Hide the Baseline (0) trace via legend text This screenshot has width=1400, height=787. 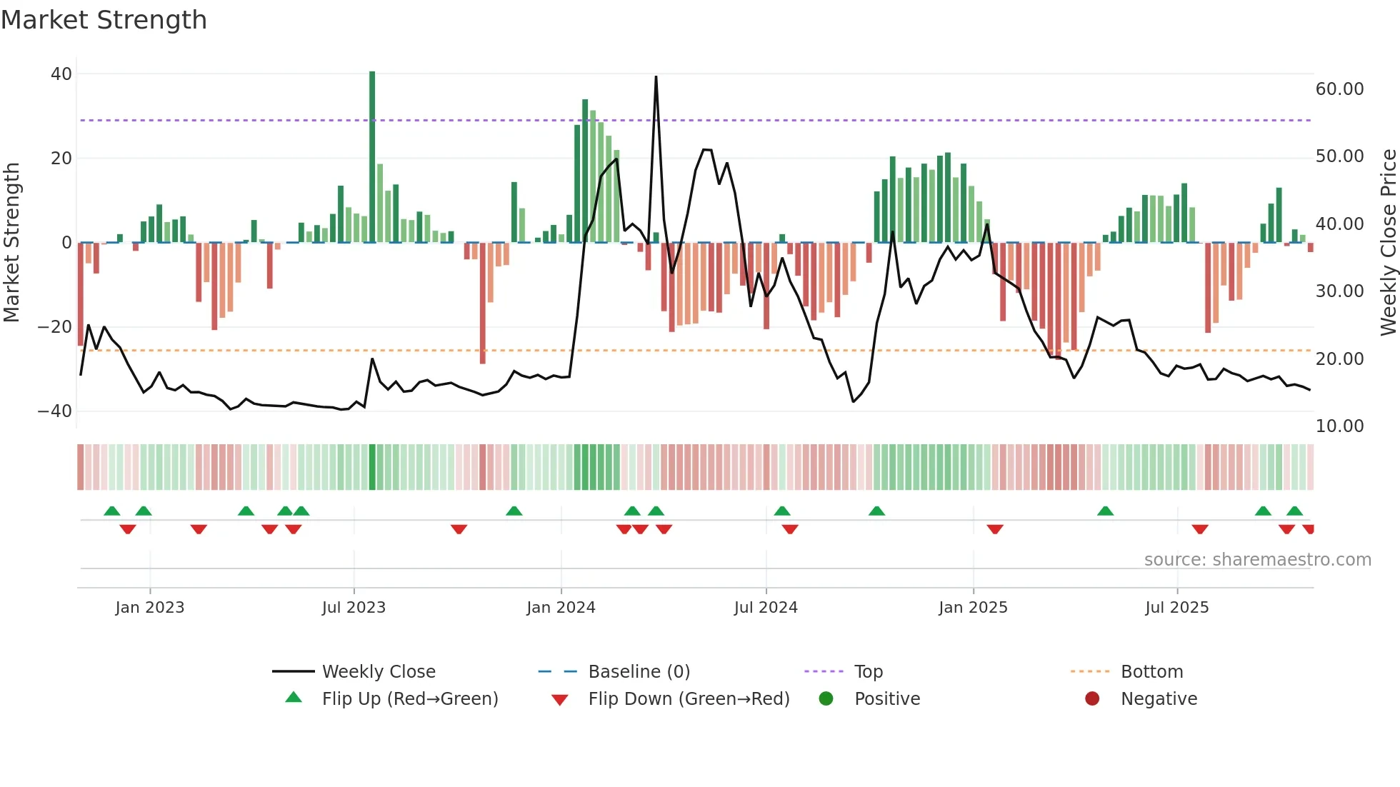pos(639,671)
